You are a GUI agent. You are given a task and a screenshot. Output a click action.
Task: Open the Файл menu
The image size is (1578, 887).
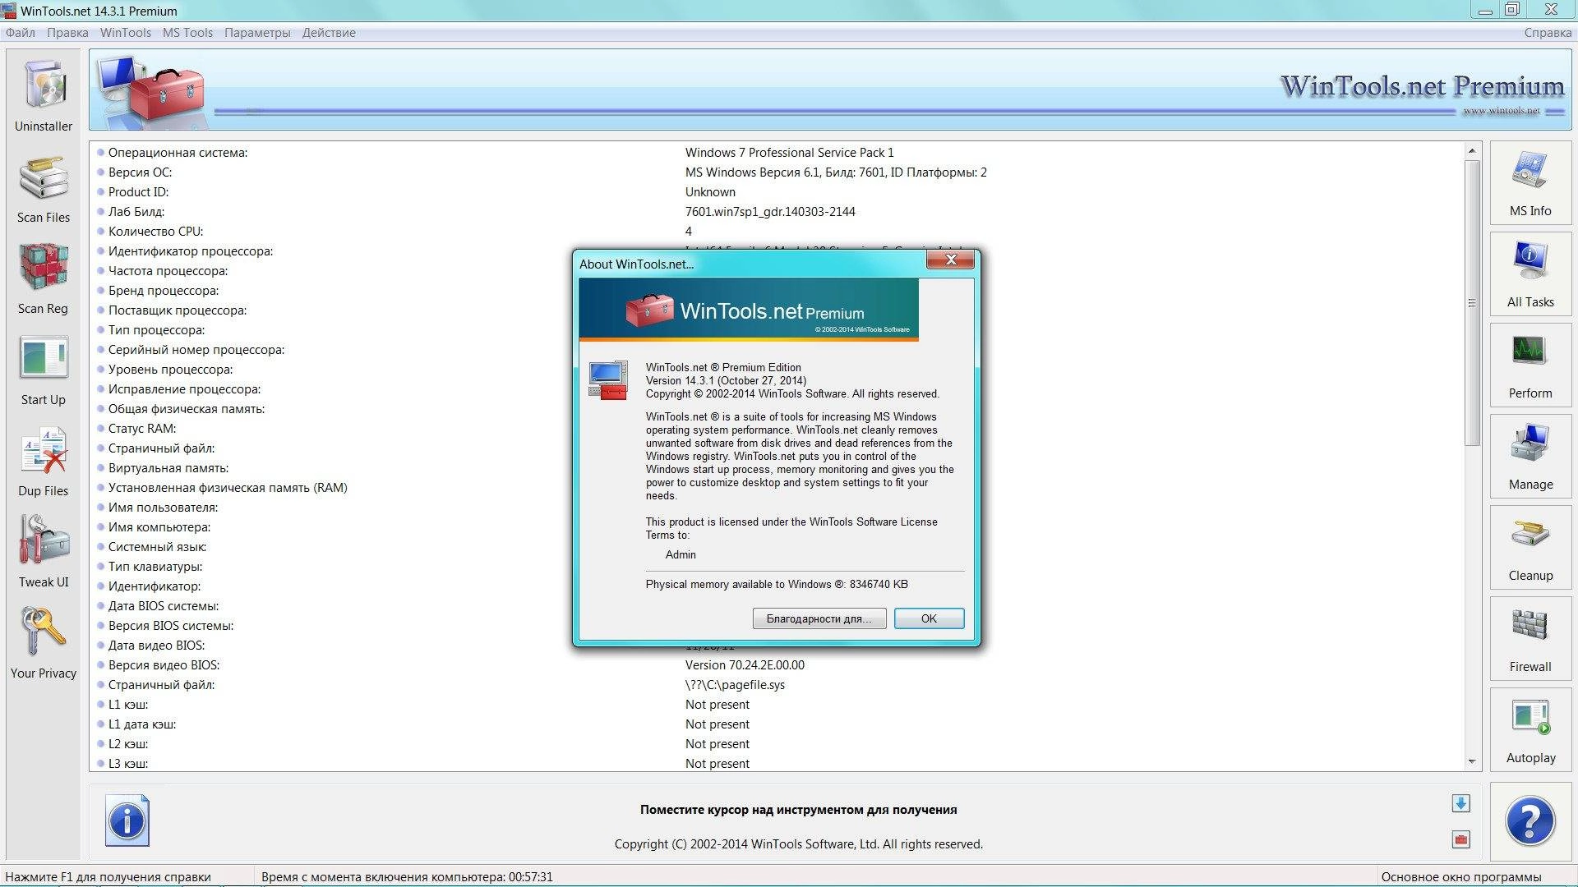click(x=21, y=33)
